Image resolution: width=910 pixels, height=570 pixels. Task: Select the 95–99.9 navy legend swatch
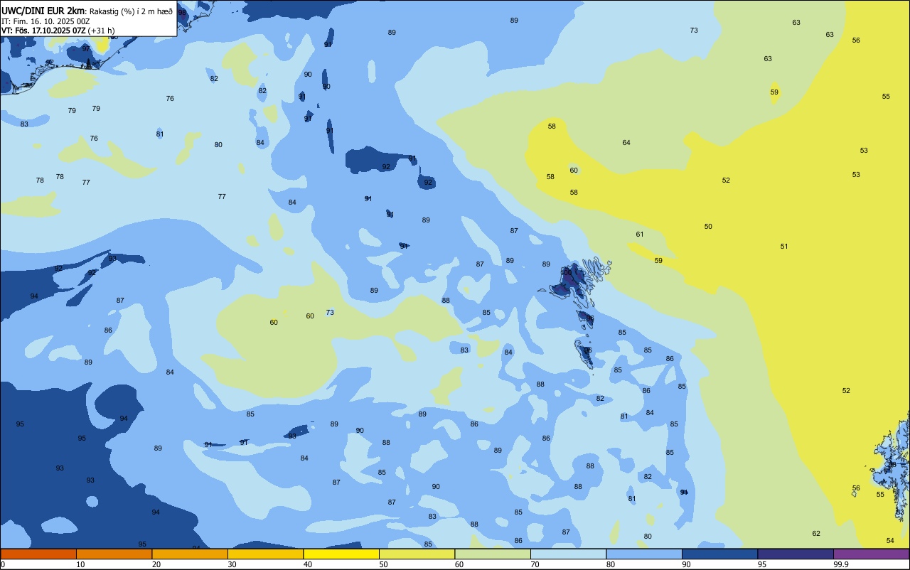click(796, 554)
